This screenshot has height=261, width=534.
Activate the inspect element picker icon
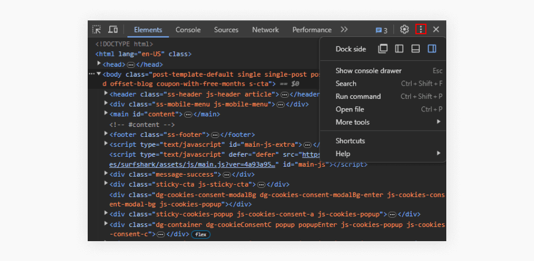[97, 30]
